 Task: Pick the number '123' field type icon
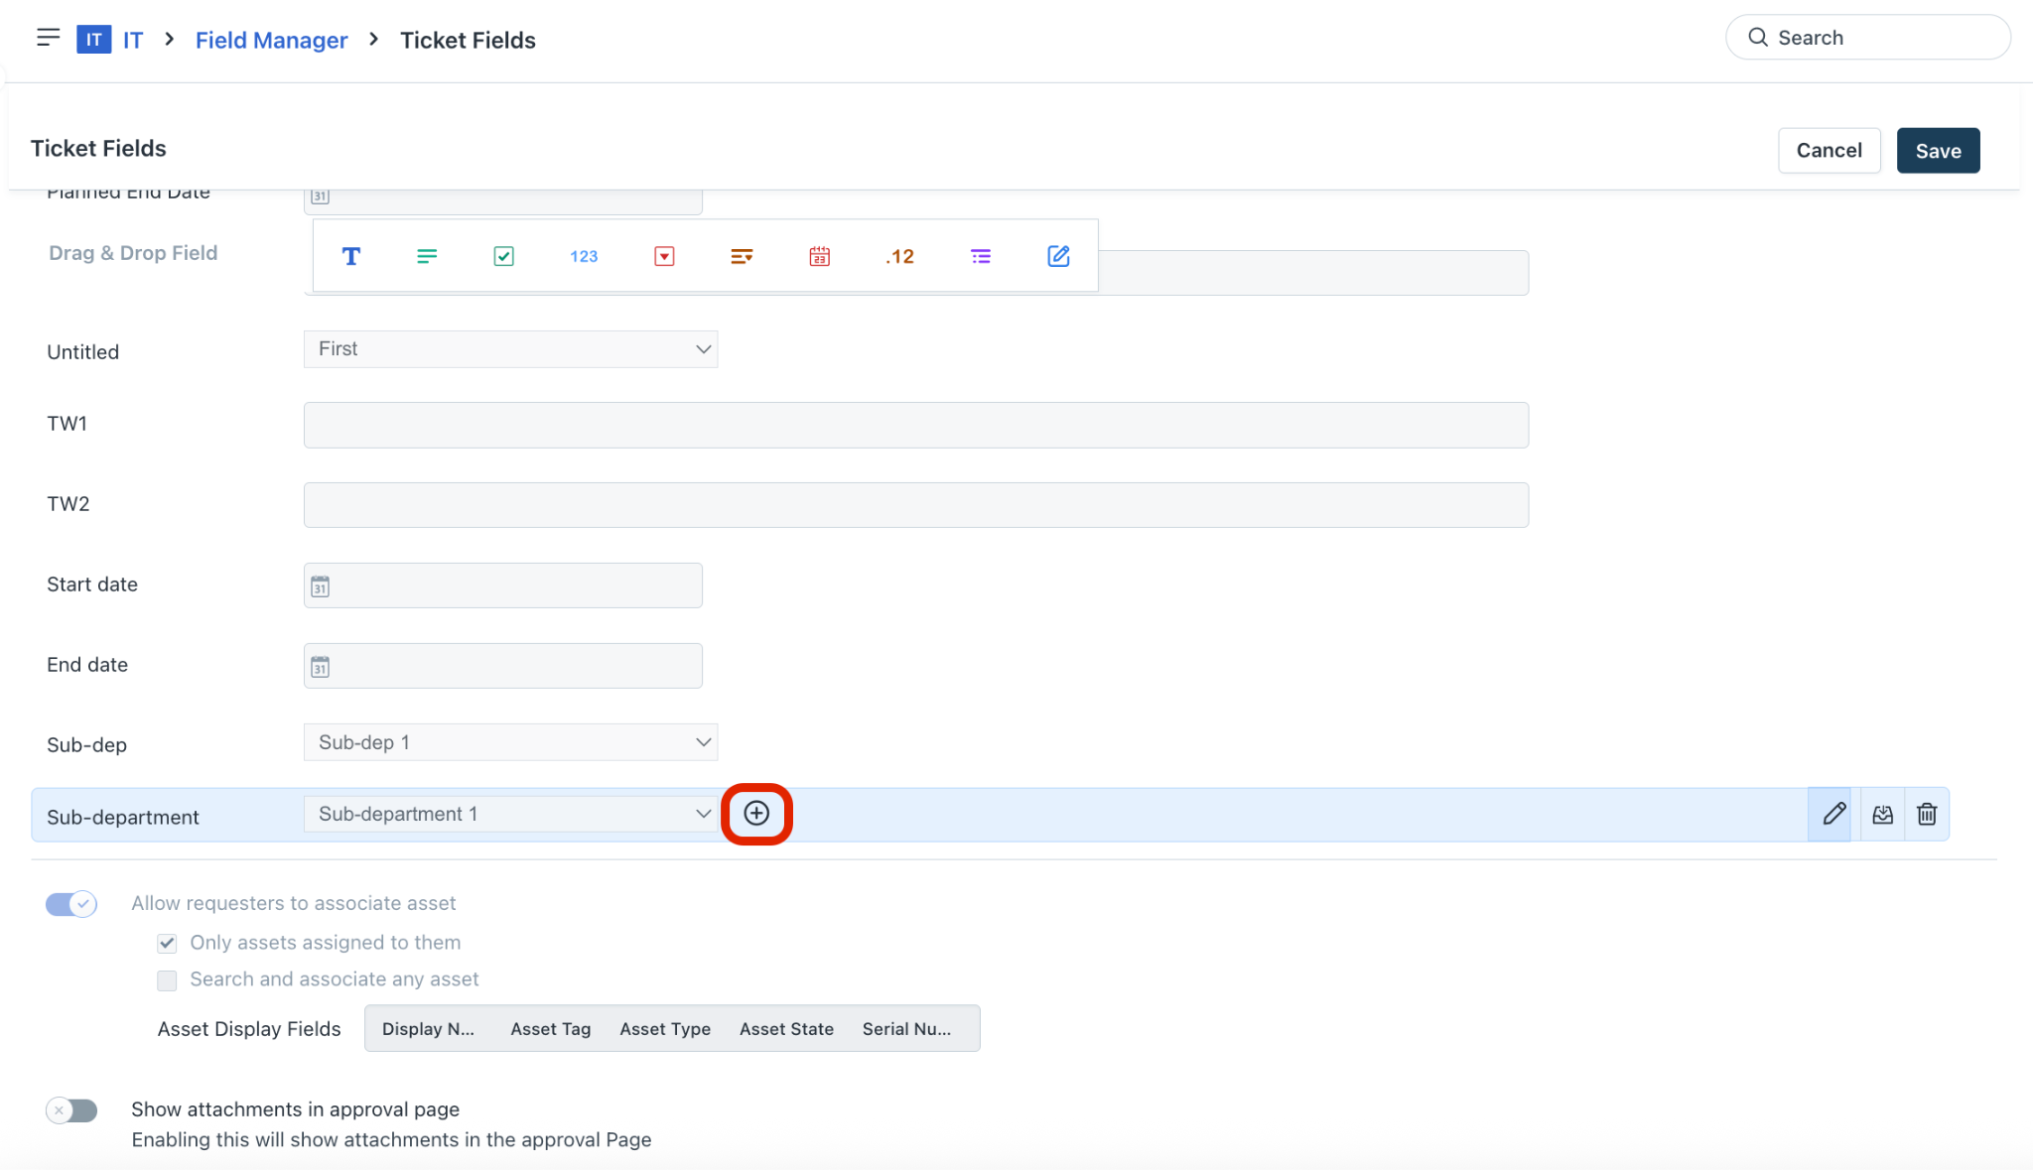click(584, 256)
